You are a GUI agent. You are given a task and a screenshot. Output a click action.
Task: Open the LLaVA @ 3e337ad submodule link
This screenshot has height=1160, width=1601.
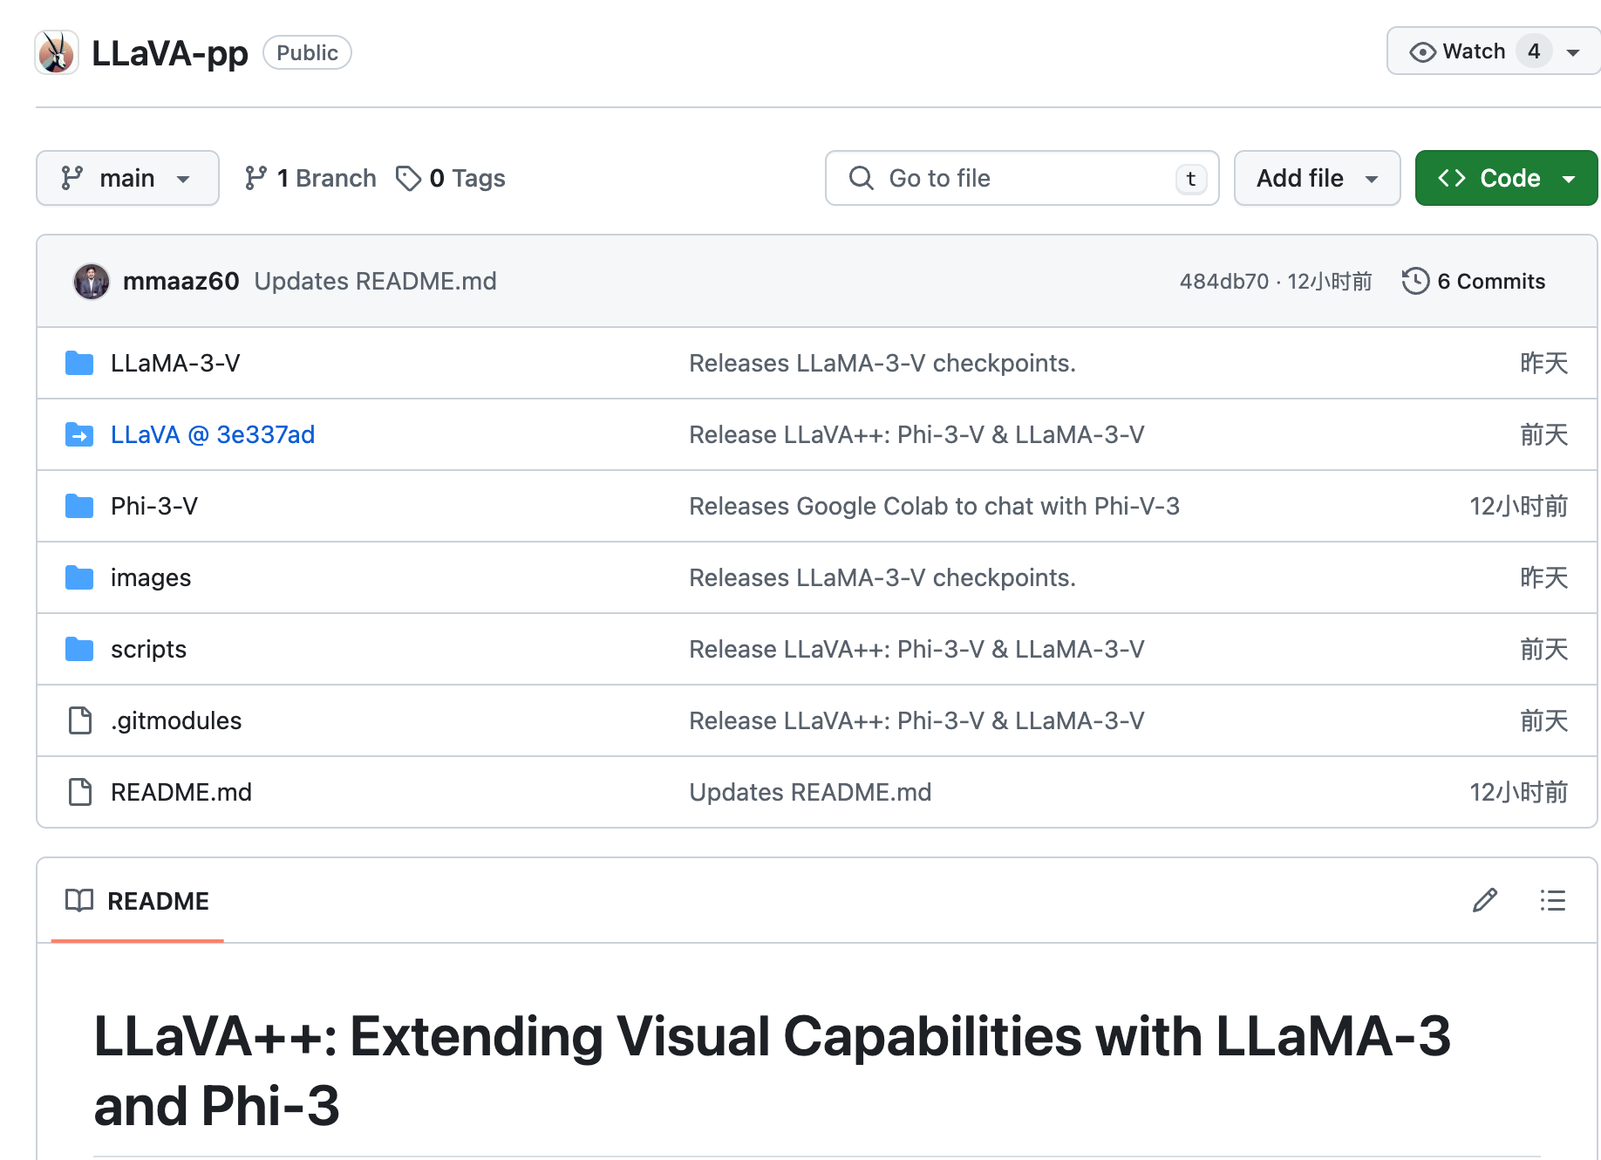[x=213, y=434]
